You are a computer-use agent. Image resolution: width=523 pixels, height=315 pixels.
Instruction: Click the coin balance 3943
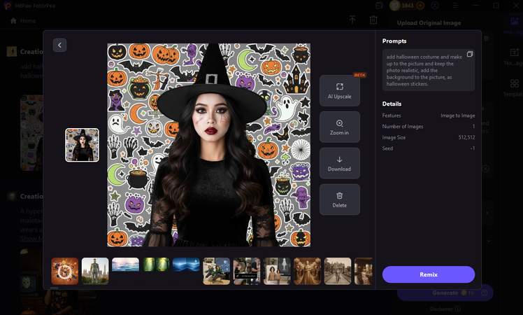click(x=407, y=6)
